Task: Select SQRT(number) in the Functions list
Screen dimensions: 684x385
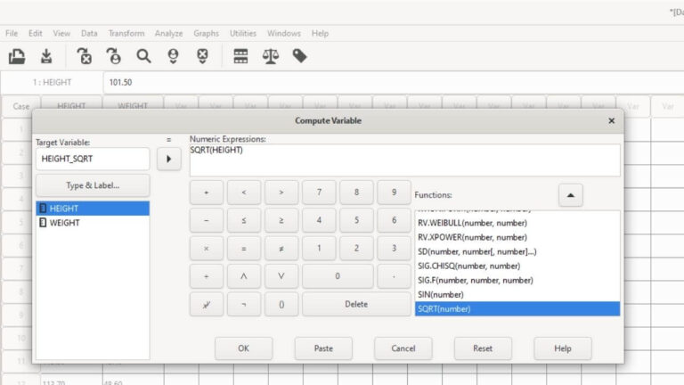Action: coord(517,308)
